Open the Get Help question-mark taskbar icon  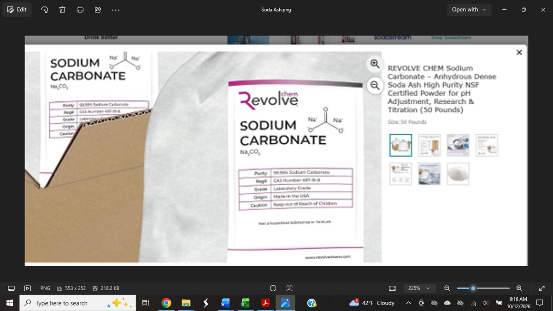tap(312, 303)
